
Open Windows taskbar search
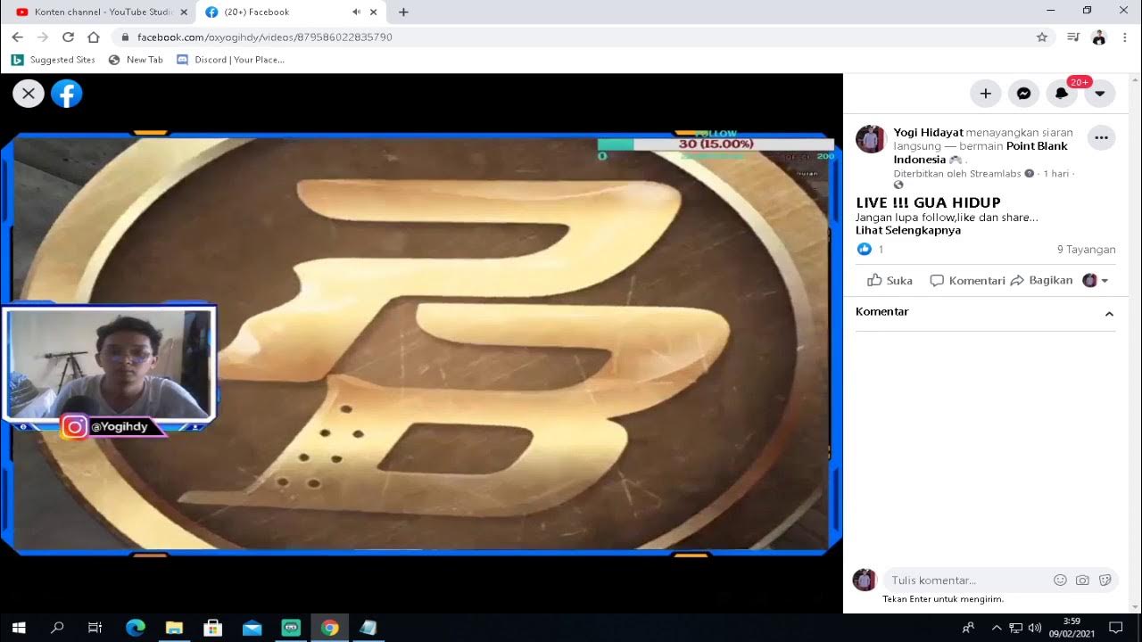tap(57, 628)
